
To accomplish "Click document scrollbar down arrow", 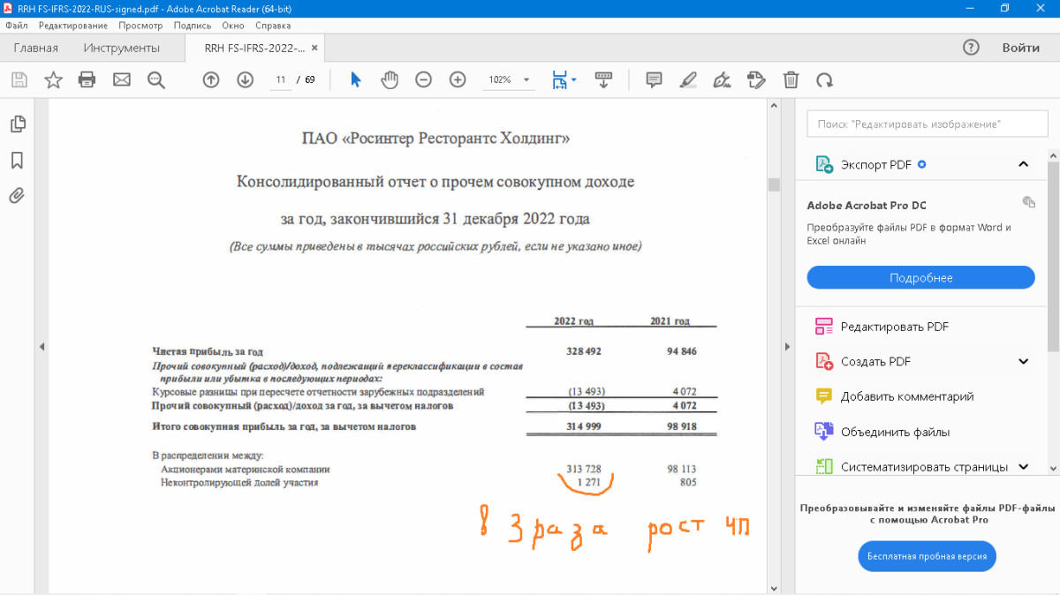I will [774, 587].
